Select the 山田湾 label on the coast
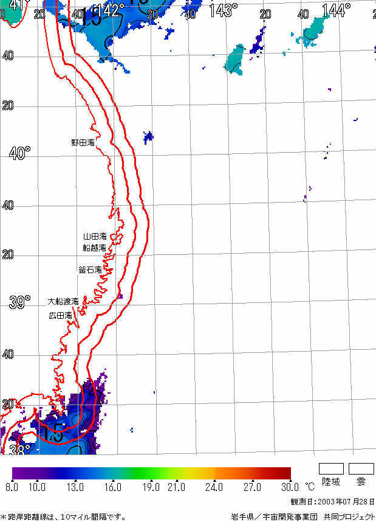The width and height of the screenshot is (376, 522). 95,237
